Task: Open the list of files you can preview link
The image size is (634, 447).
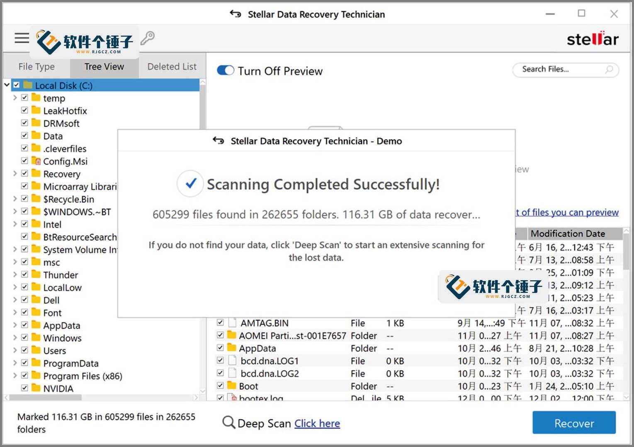Action: (567, 212)
